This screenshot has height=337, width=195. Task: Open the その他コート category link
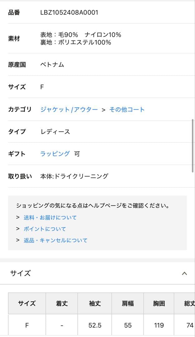(127, 110)
